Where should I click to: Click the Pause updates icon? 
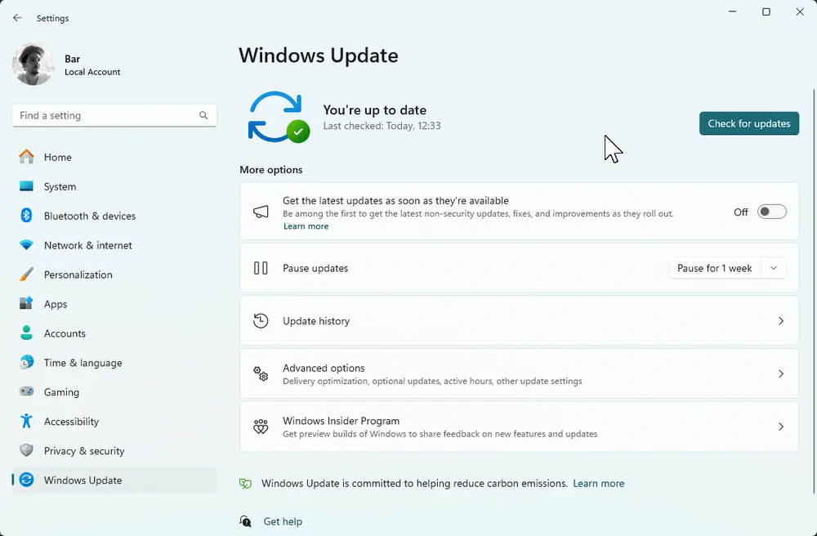pos(261,268)
